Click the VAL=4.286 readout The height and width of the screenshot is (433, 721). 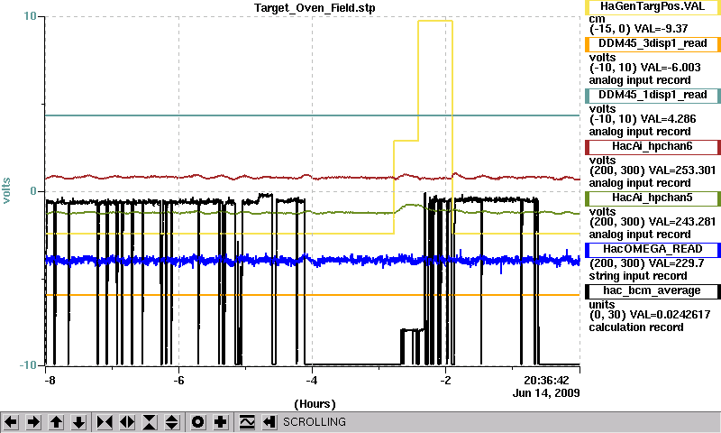click(x=668, y=119)
